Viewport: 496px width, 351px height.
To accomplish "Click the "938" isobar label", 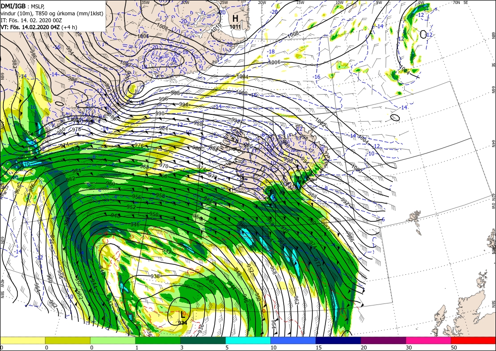I will [155, 276].
